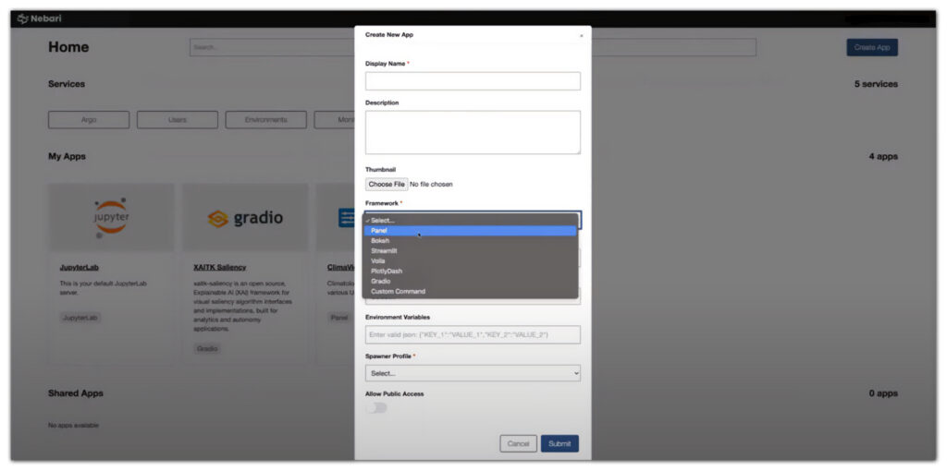Click the '0 apps' count text
The image size is (947, 471).
coord(883,393)
